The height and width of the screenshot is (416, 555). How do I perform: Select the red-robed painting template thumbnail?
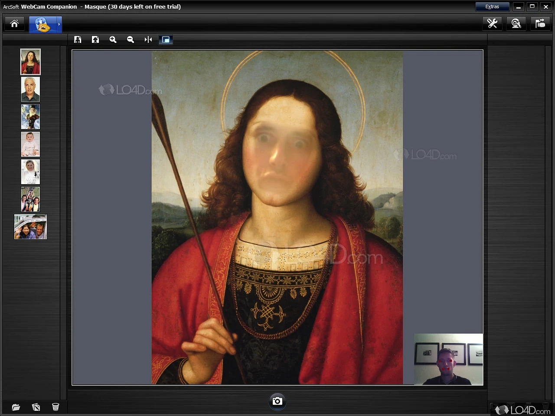point(30,62)
